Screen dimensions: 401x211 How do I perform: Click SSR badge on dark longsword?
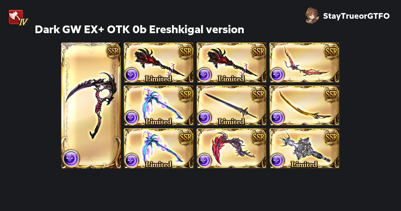[258, 94]
